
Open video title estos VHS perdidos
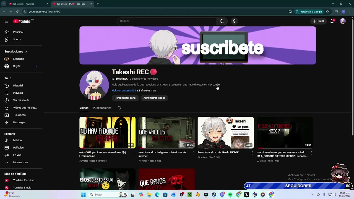pos(103,154)
